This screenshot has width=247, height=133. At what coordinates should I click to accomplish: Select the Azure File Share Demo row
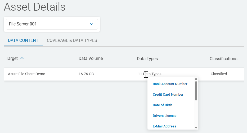tap(26, 74)
